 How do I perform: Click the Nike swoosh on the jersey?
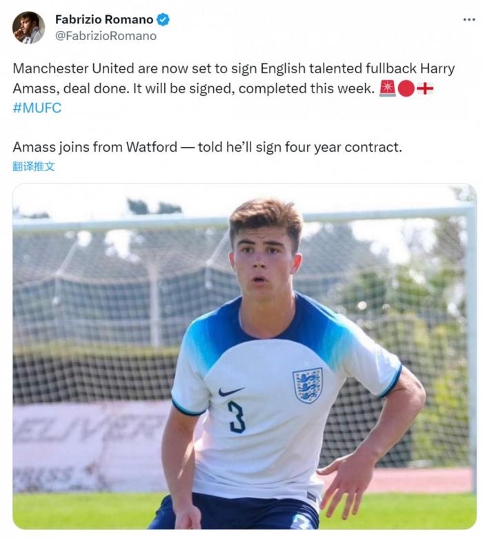pyautogui.click(x=230, y=391)
